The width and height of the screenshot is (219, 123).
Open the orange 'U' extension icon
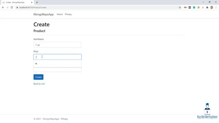[x=203, y=8]
